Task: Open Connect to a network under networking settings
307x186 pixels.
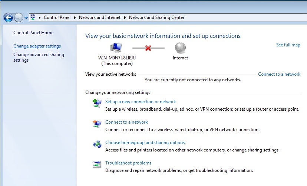Action: 126,122
